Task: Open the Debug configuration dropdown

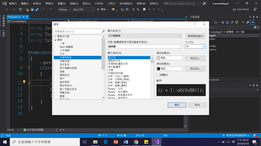Action: [64, 9]
